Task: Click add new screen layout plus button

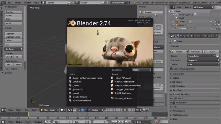Action: pyautogui.click(x=69, y=2)
